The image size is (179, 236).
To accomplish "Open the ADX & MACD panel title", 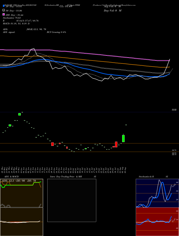I will point(11,177).
